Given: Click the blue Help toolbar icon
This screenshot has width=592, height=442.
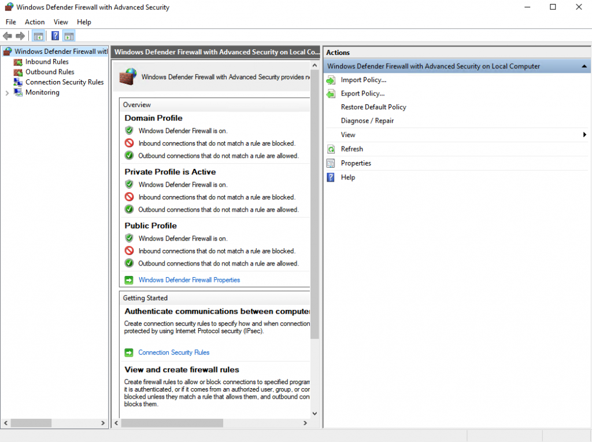Looking at the screenshot, I should (x=55, y=36).
